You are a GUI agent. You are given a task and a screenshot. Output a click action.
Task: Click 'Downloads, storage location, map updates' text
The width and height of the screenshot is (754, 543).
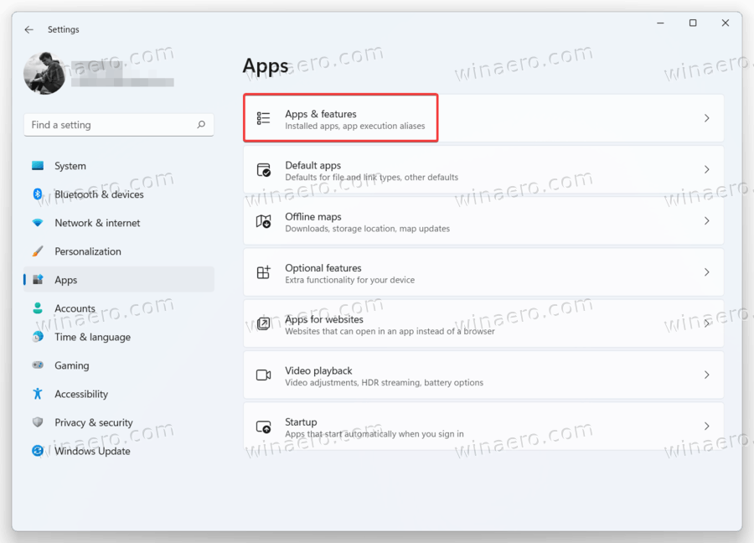[x=368, y=229]
